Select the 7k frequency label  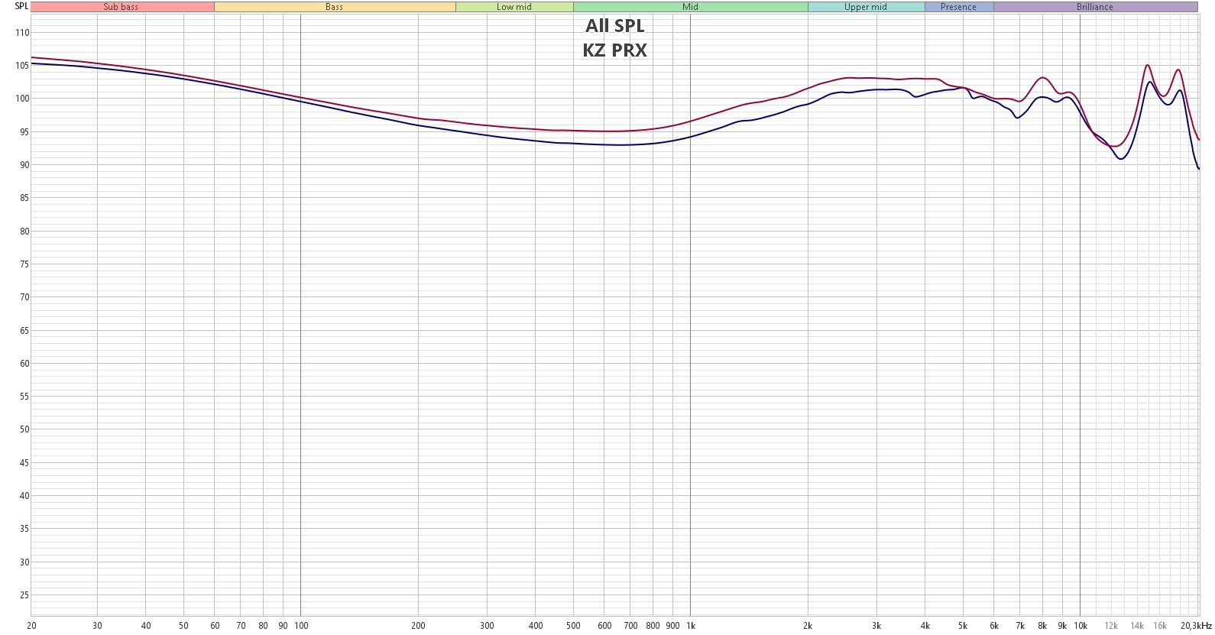click(1020, 626)
